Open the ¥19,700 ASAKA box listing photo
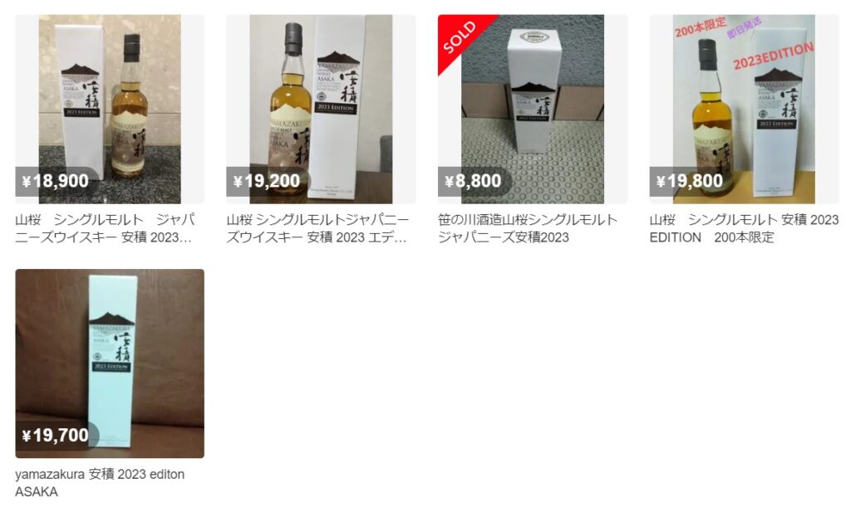 [110, 364]
